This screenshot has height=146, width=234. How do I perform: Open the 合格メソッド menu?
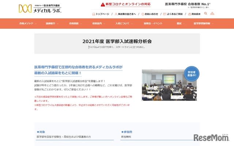(x=26, y=24)
